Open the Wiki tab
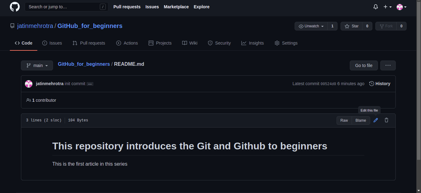 [x=190, y=43]
